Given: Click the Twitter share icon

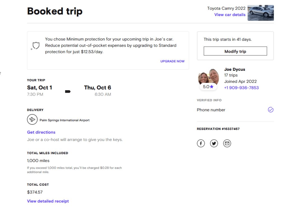Looking at the screenshot, I should [x=214, y=143].
